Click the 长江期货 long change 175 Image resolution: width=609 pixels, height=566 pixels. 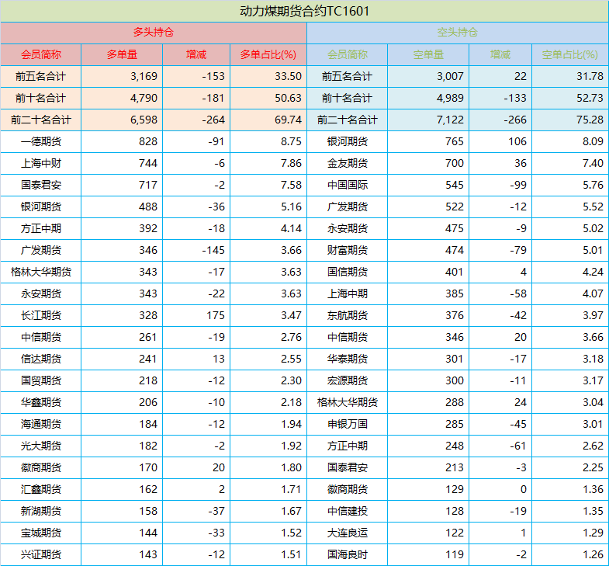[x=216, y=315]
